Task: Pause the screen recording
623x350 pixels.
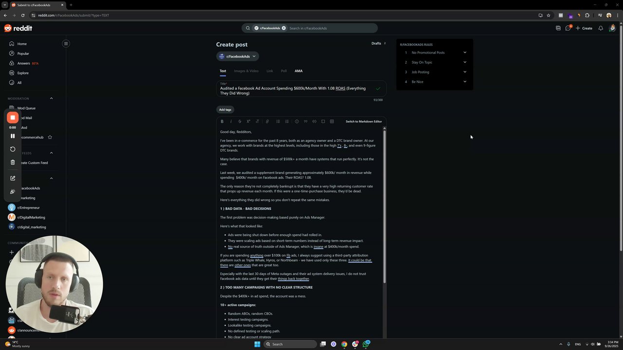Action: click(x=13, y=136)
